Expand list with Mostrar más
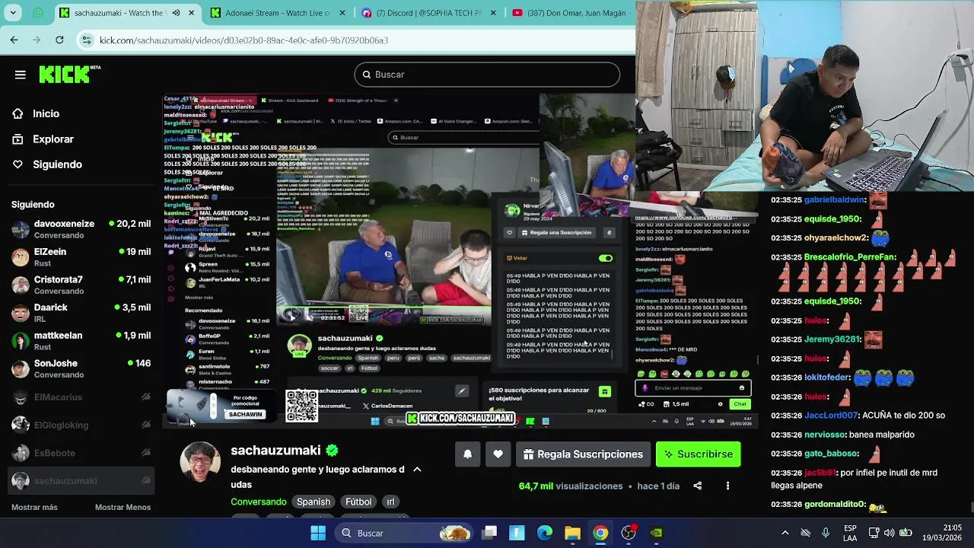This screenshot has height=548, width=974. tap(34, 507)
